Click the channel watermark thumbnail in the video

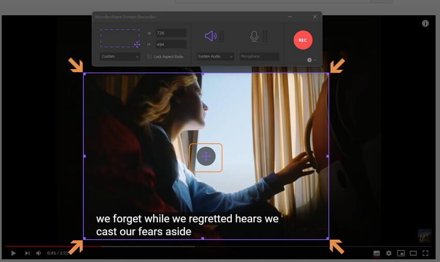coord(425,236)
